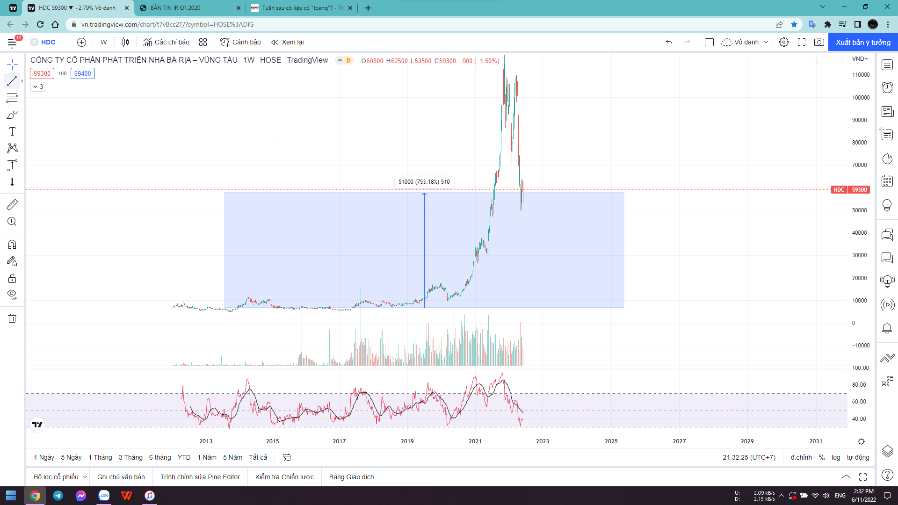Open candlestick chart style selector
Screen dimensions: 898x505
(x=125, y=42)
